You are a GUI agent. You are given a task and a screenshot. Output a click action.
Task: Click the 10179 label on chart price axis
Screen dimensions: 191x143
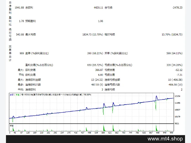177,116
